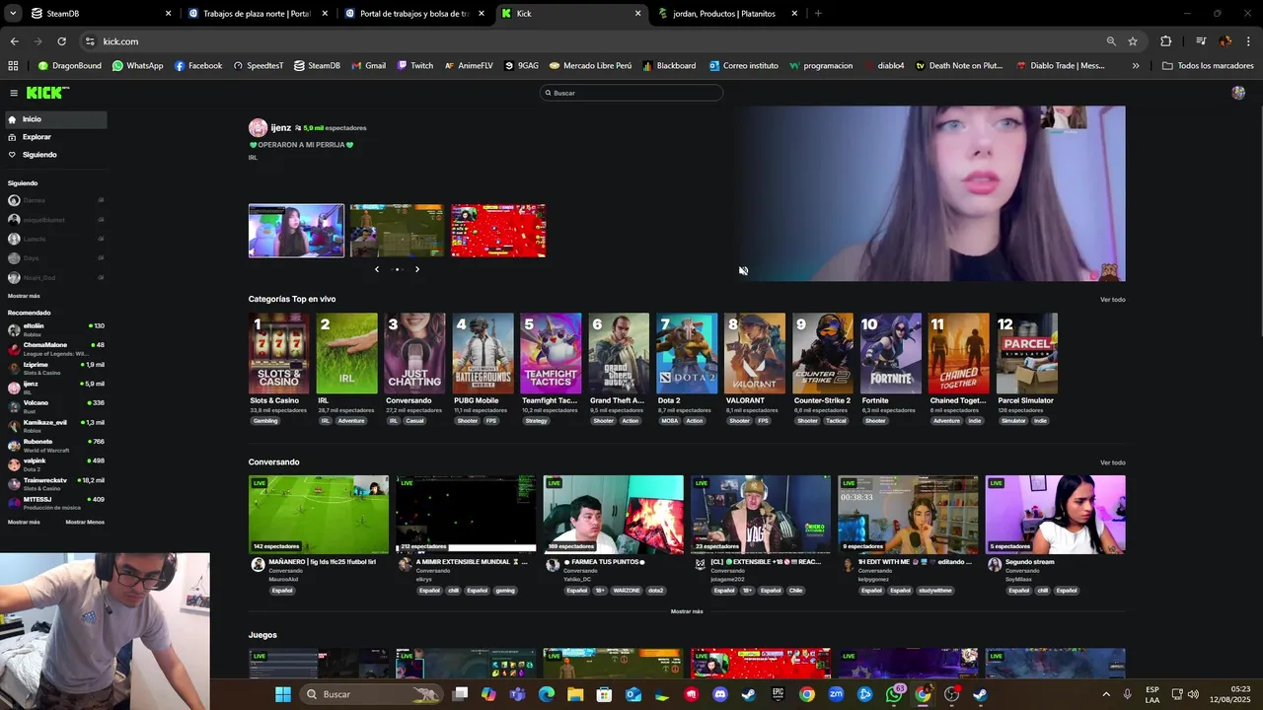Open browser apps grid icon
Screen dimensions: 1263x710
13,66
